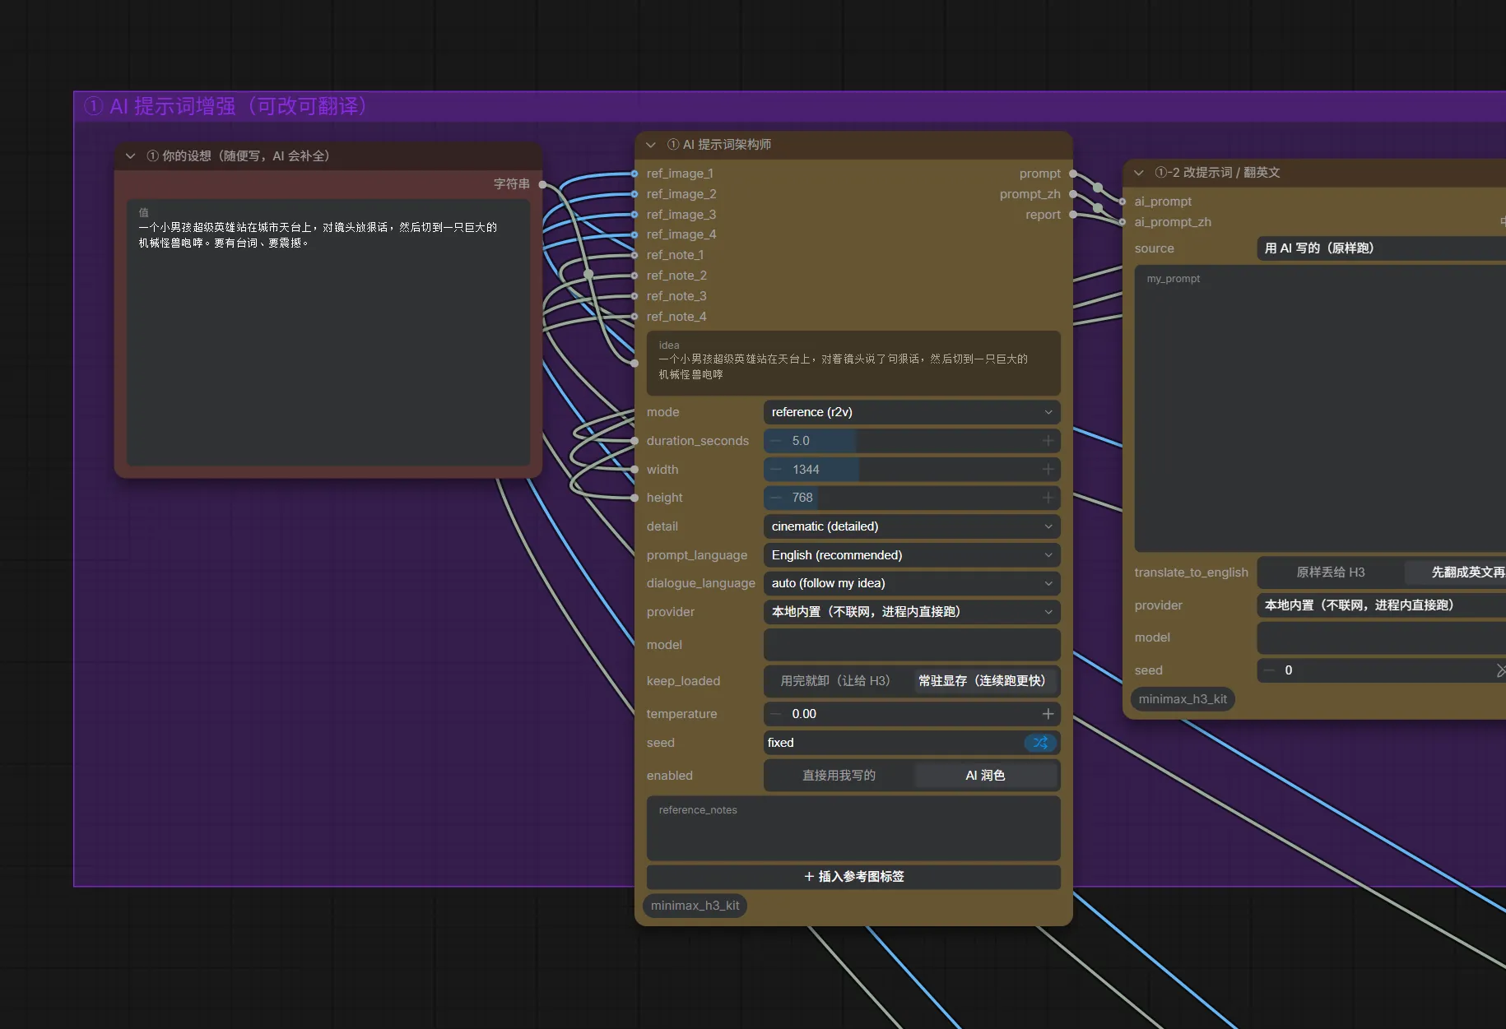Decrease seed value in 改提示词 node
Image resolution: width=1506 pixels, height=1029 pixels.
(1269, 670)
